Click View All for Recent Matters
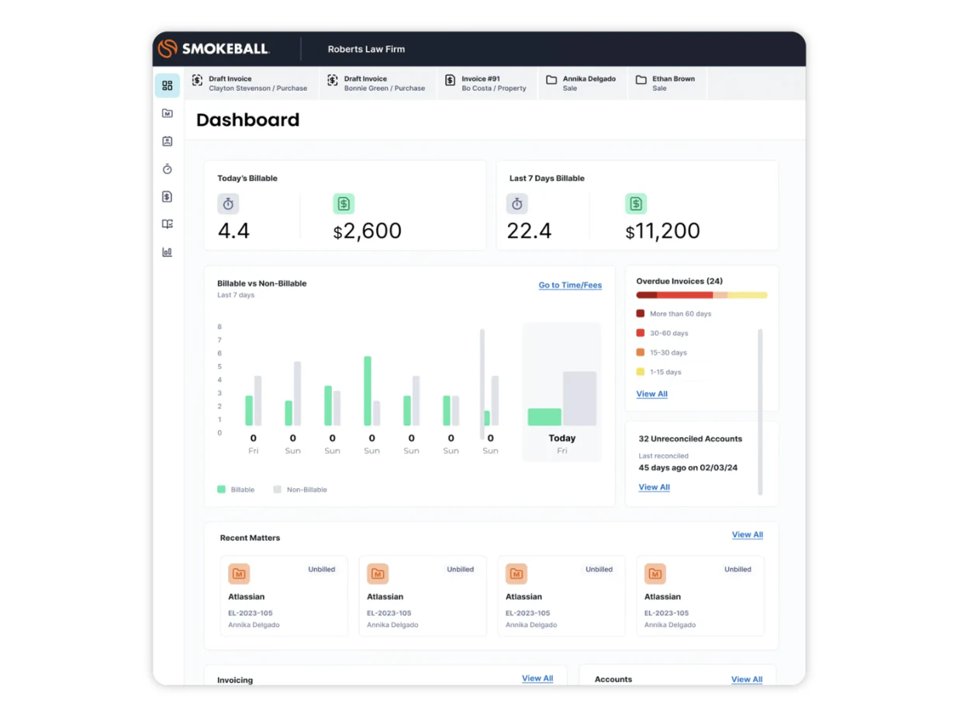 click(748, 535)
